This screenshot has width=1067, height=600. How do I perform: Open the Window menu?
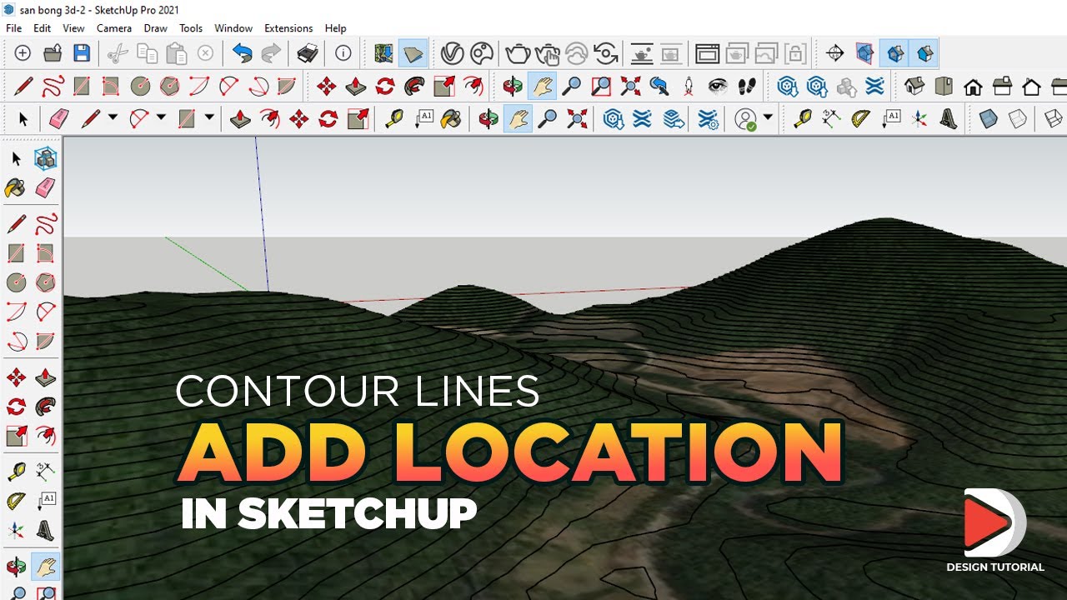(x=233, y=27)
